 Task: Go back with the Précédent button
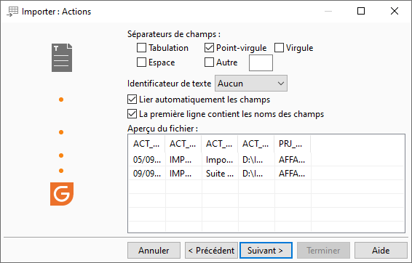tap(211, 251)
